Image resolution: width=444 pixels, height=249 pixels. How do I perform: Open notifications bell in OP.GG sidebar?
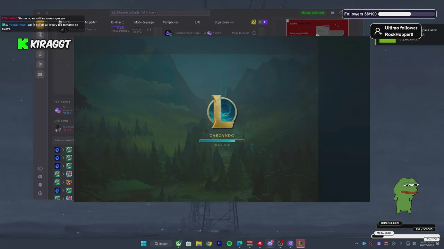coord(40,185)
